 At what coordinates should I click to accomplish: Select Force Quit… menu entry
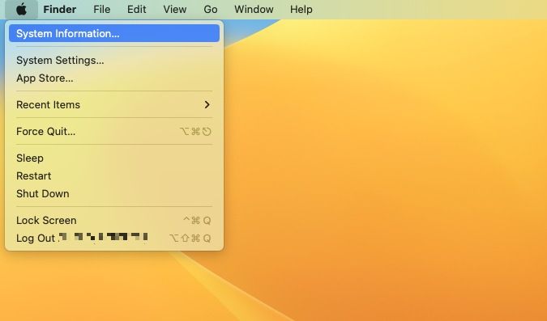pyautogui.click(x=114, y=132)
